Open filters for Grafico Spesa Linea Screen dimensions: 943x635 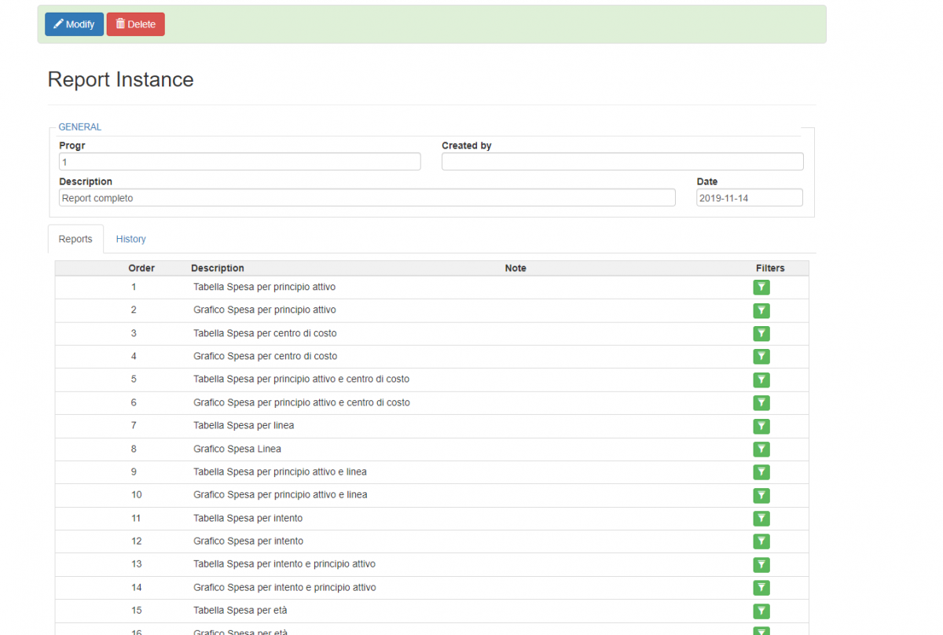(761, 450)
